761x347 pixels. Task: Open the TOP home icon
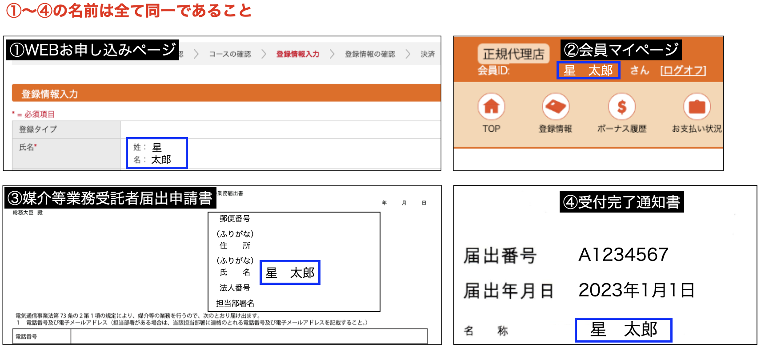[491, 106]
